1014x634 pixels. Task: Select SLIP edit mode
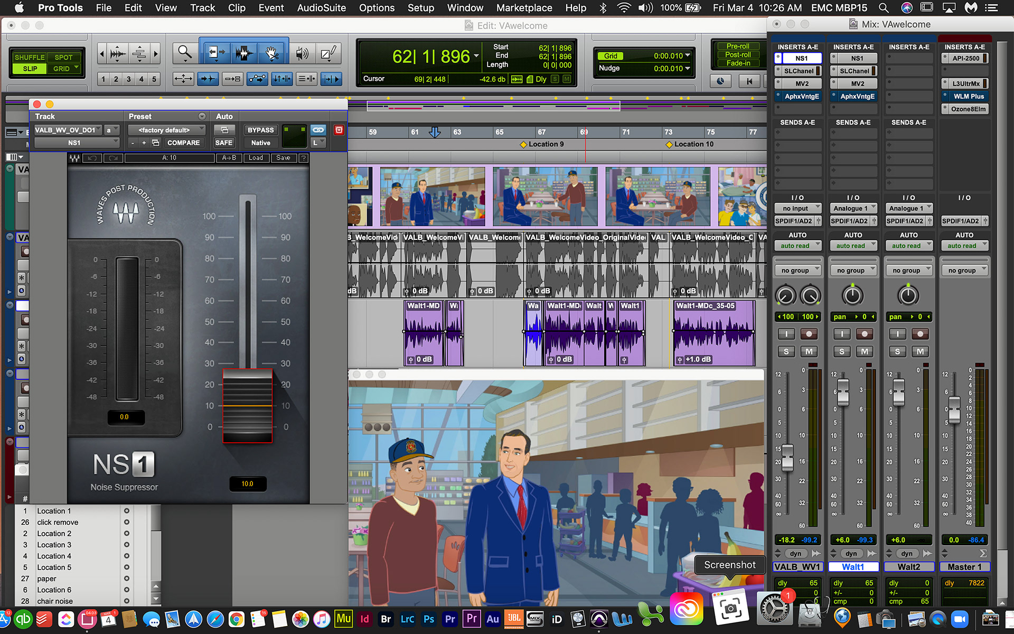pos(30,69)
